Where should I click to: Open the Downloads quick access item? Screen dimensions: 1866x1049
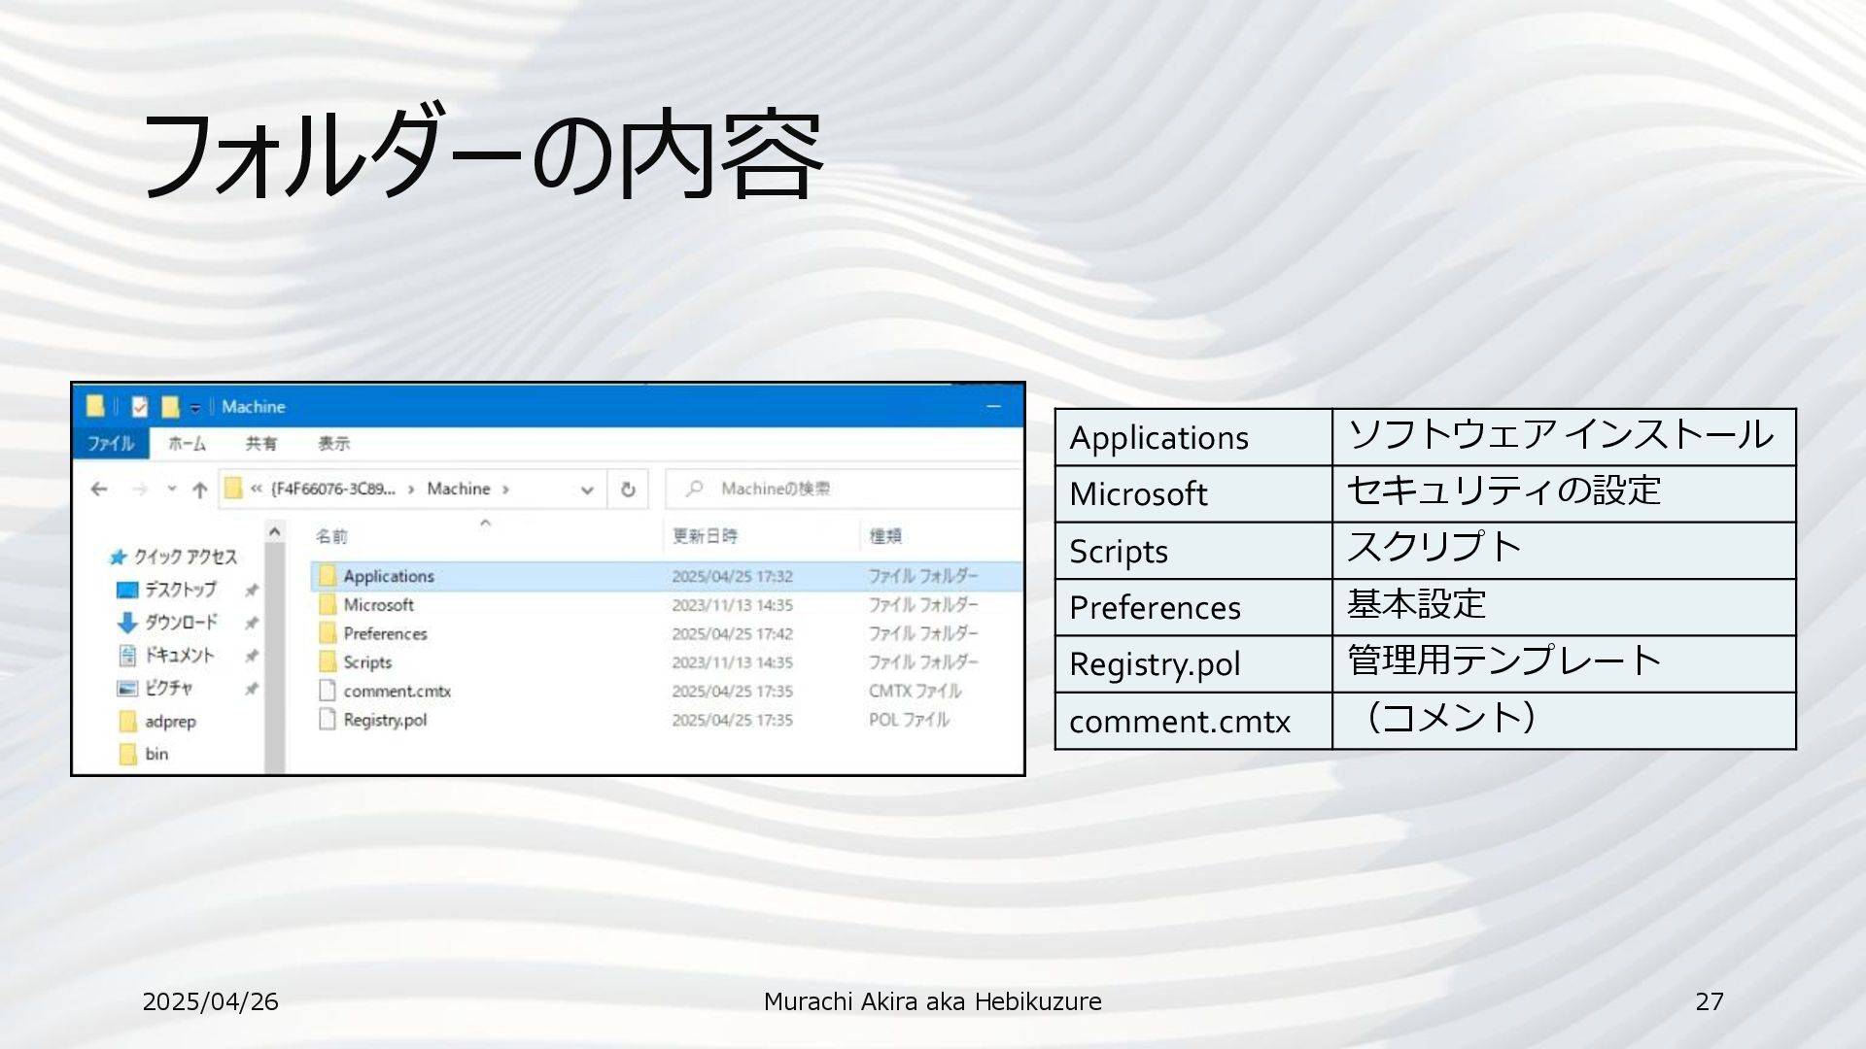(181, 623)
